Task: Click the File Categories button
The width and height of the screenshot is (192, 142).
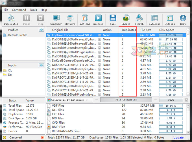Action: (126, 100)
